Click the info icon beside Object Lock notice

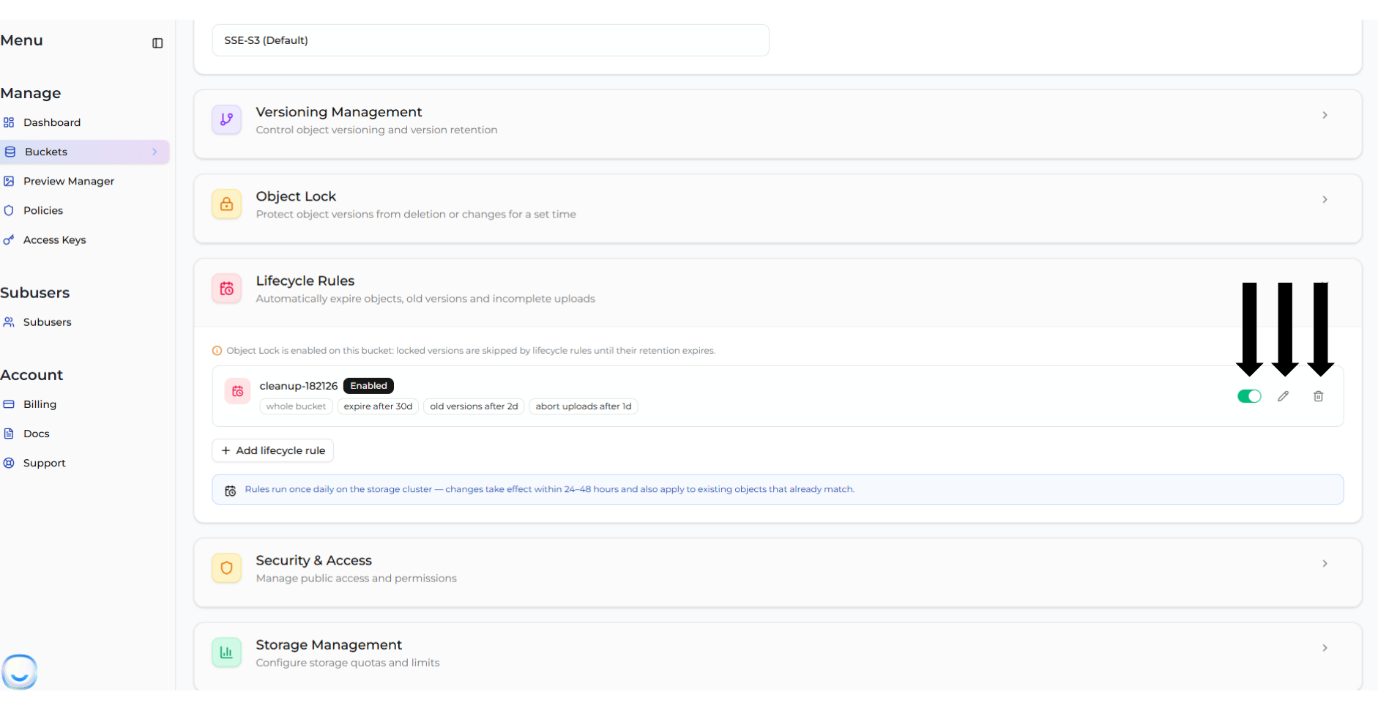pos(217,351)
